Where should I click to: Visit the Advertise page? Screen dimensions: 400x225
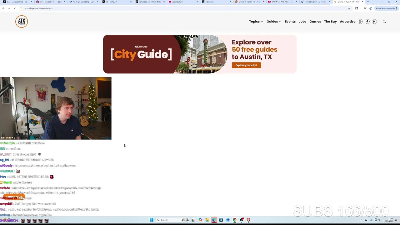click(x=347, y=22)
